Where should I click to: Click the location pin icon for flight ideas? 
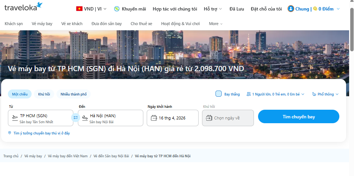[10, 133]
